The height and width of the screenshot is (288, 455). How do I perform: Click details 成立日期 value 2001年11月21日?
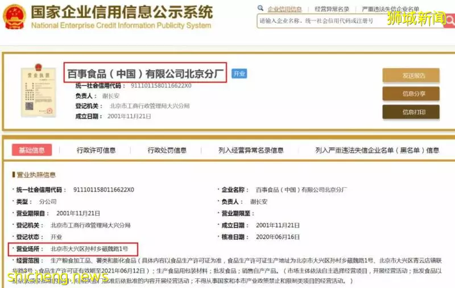(278, 225)
